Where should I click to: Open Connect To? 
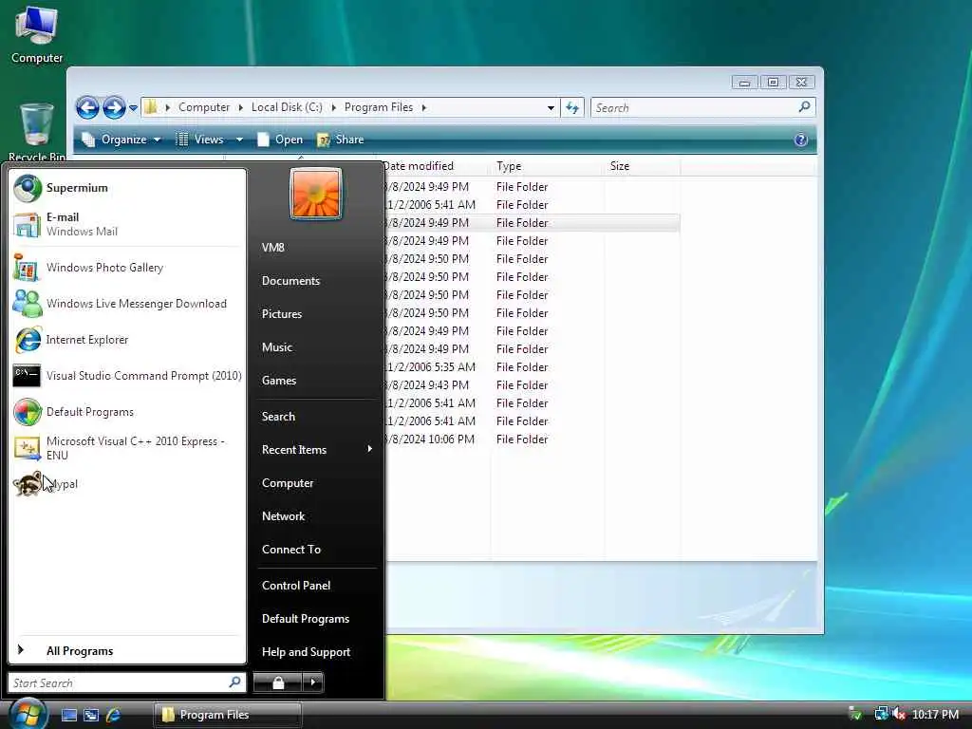coord(317,550)
